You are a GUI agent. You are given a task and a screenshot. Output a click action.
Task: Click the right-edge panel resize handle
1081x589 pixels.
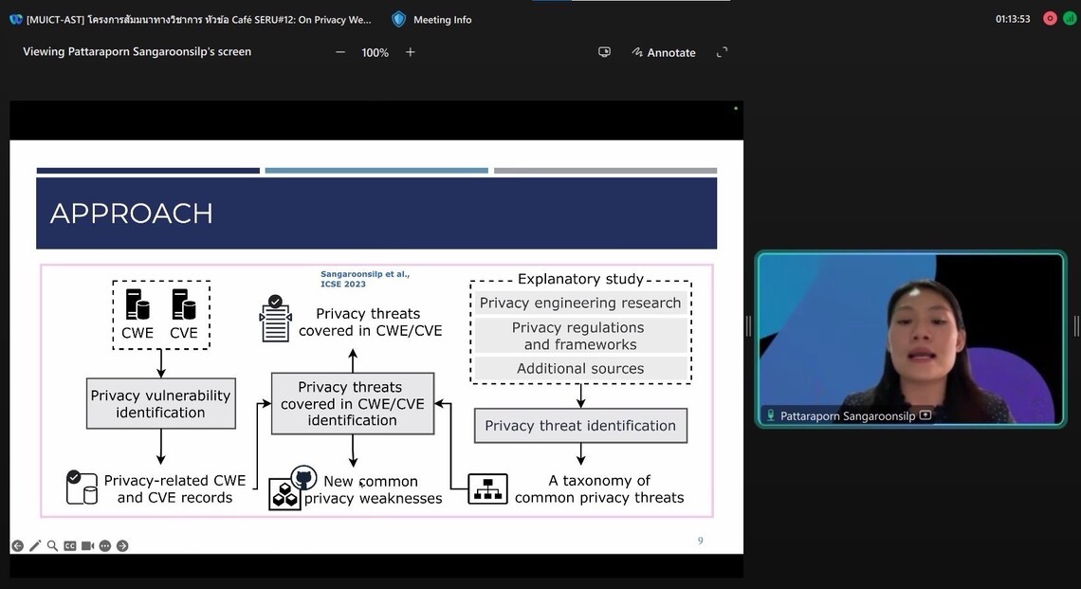[1076, 325]
